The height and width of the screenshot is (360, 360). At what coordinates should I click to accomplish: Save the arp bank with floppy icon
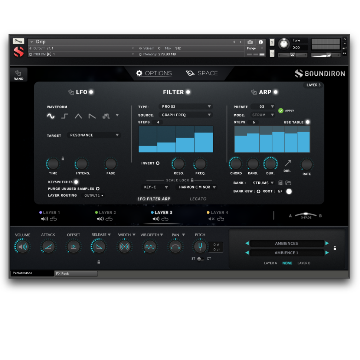tap(281, 183)
